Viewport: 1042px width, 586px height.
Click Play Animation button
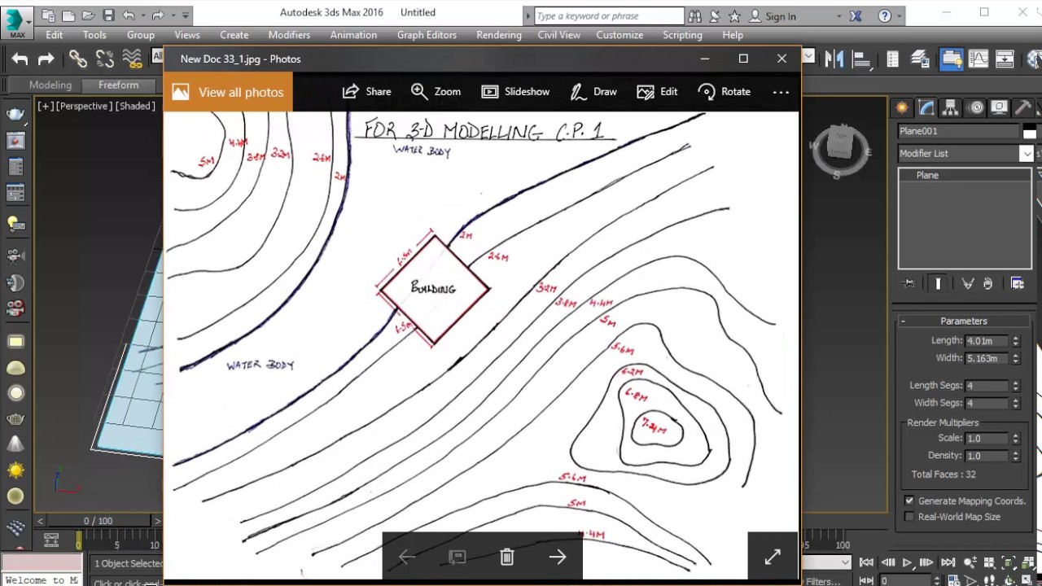click(907, 562)
